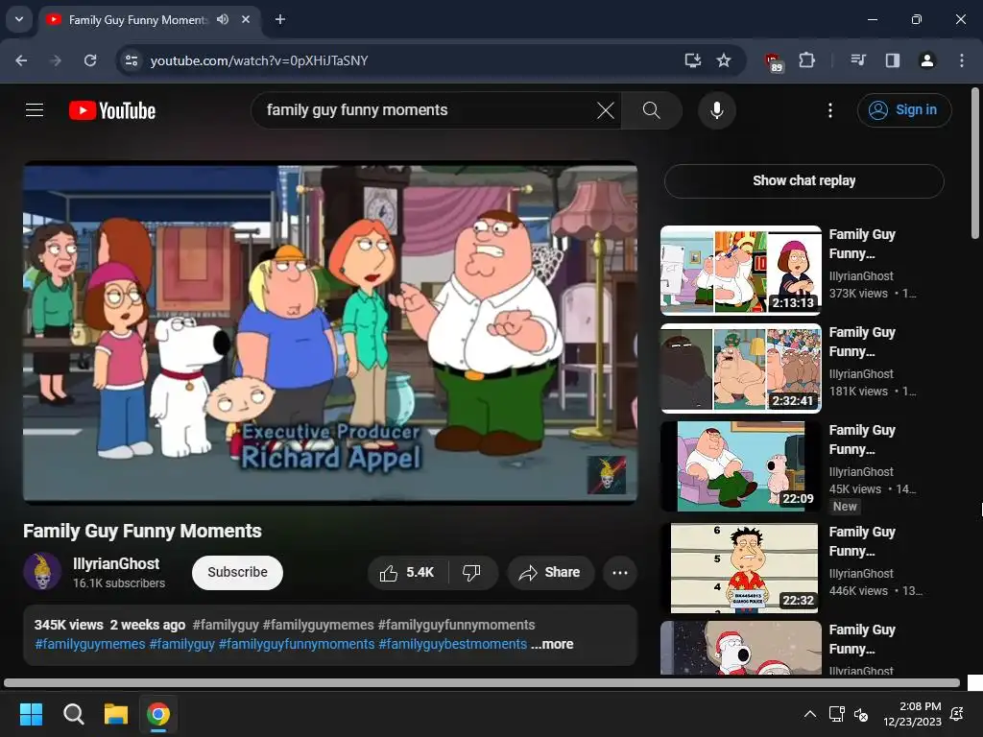983x737 pixels.
Task: Go back in browser history
Action: point(21,60)
